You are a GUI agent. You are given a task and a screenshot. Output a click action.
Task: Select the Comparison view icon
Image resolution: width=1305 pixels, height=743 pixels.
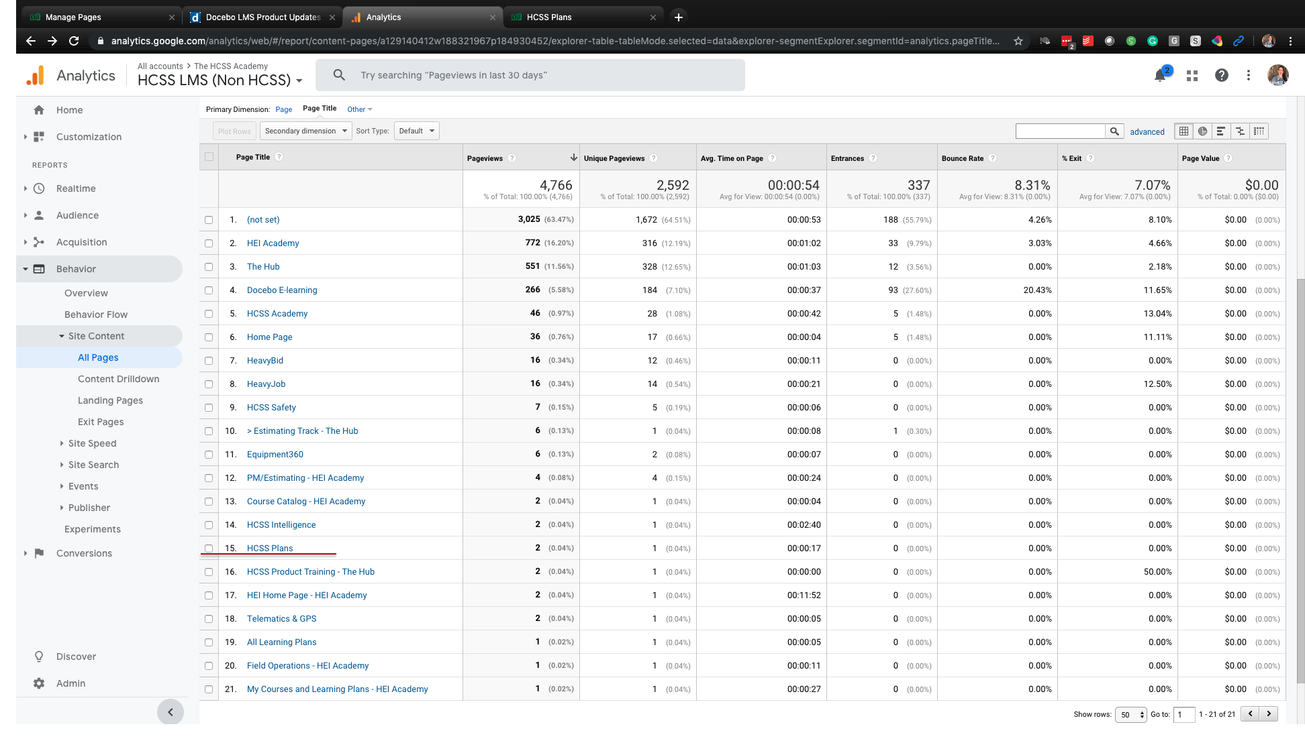(1240, 131)
